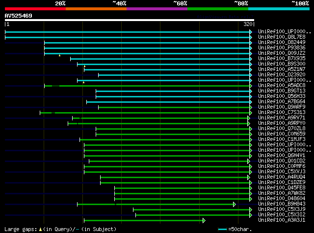Viewport: 314px width, 233px height.
Task: Click the cyan alignment bar for A7BG64
Action: (168, 102)
